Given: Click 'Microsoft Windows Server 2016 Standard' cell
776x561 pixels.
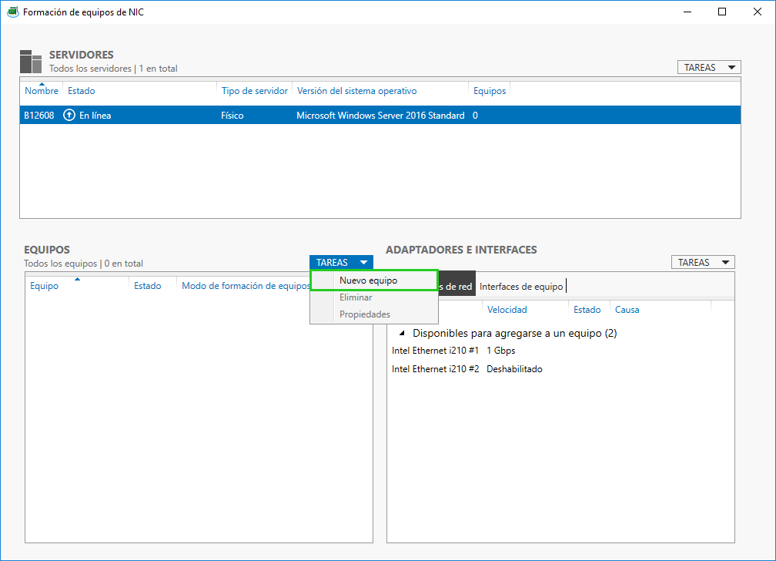Looking at the screenshot, I should [x=380, y=116].
